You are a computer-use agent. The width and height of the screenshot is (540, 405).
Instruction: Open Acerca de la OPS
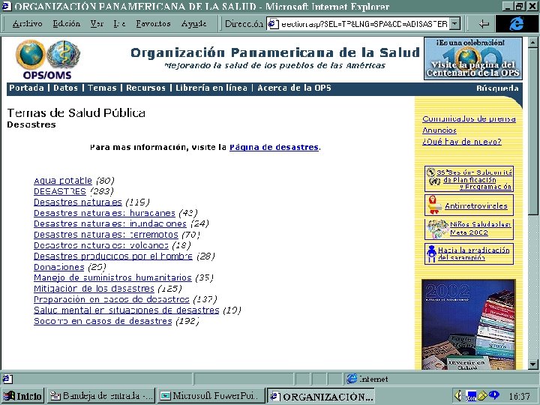294,88
